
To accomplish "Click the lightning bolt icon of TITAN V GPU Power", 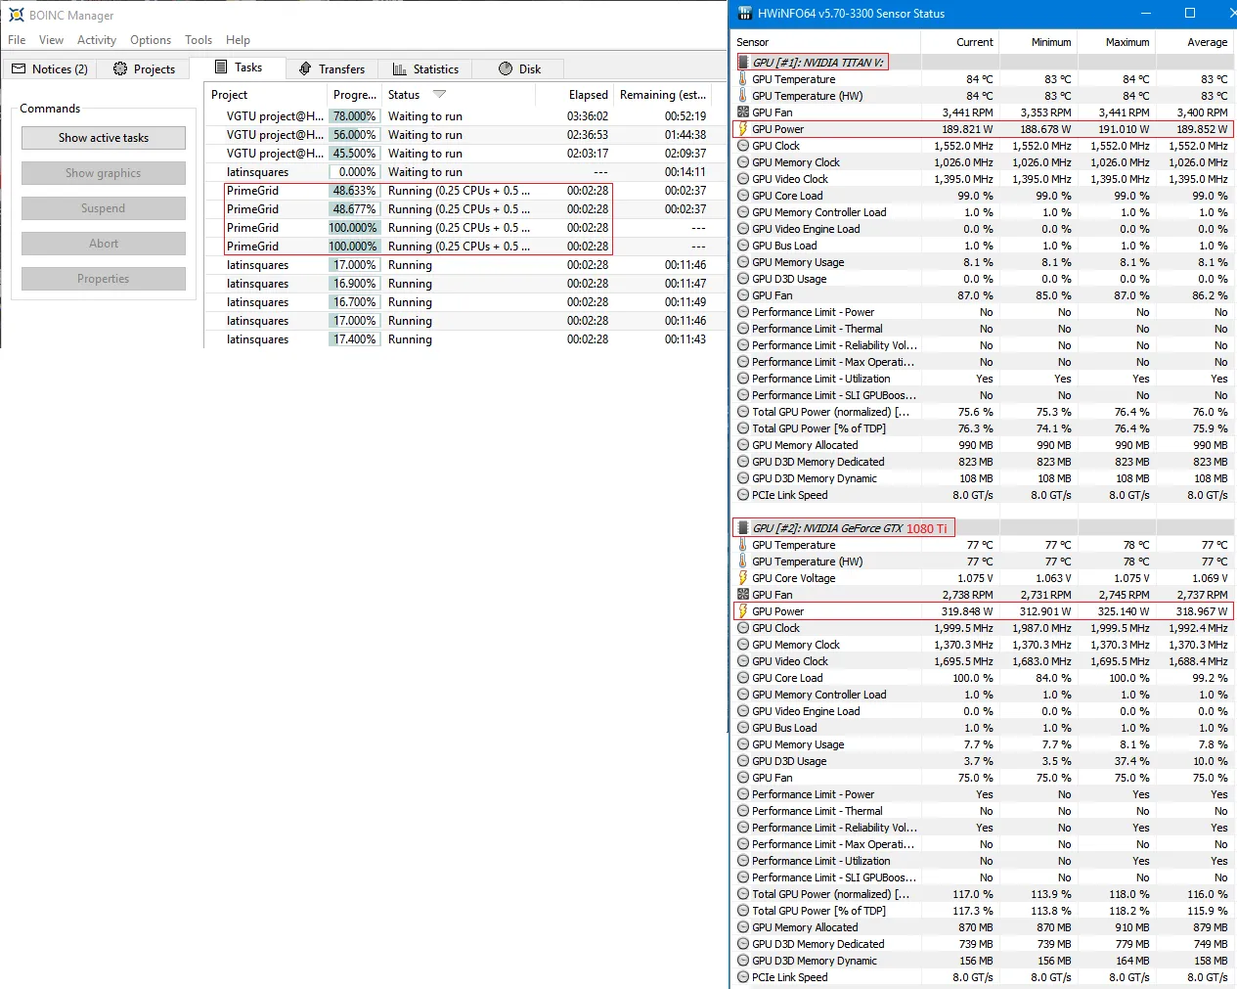I will pyautogui.click(x=743, y=129).
